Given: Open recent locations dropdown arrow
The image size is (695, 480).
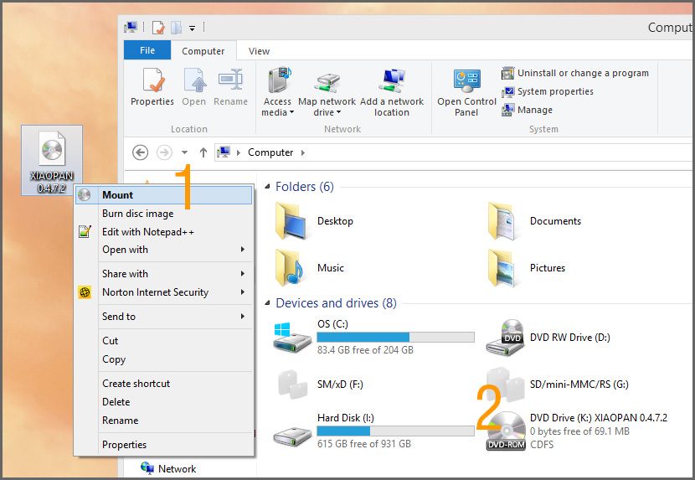Looking at the screenshot, I should click(184, 152).
